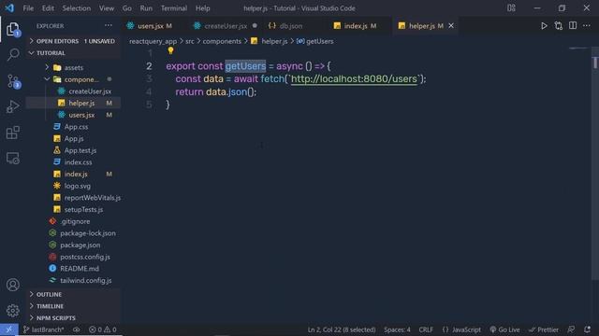The image size is (599, 336).
Task: Open reportWebVitals.js file
Action: click(x=73, y=197)
